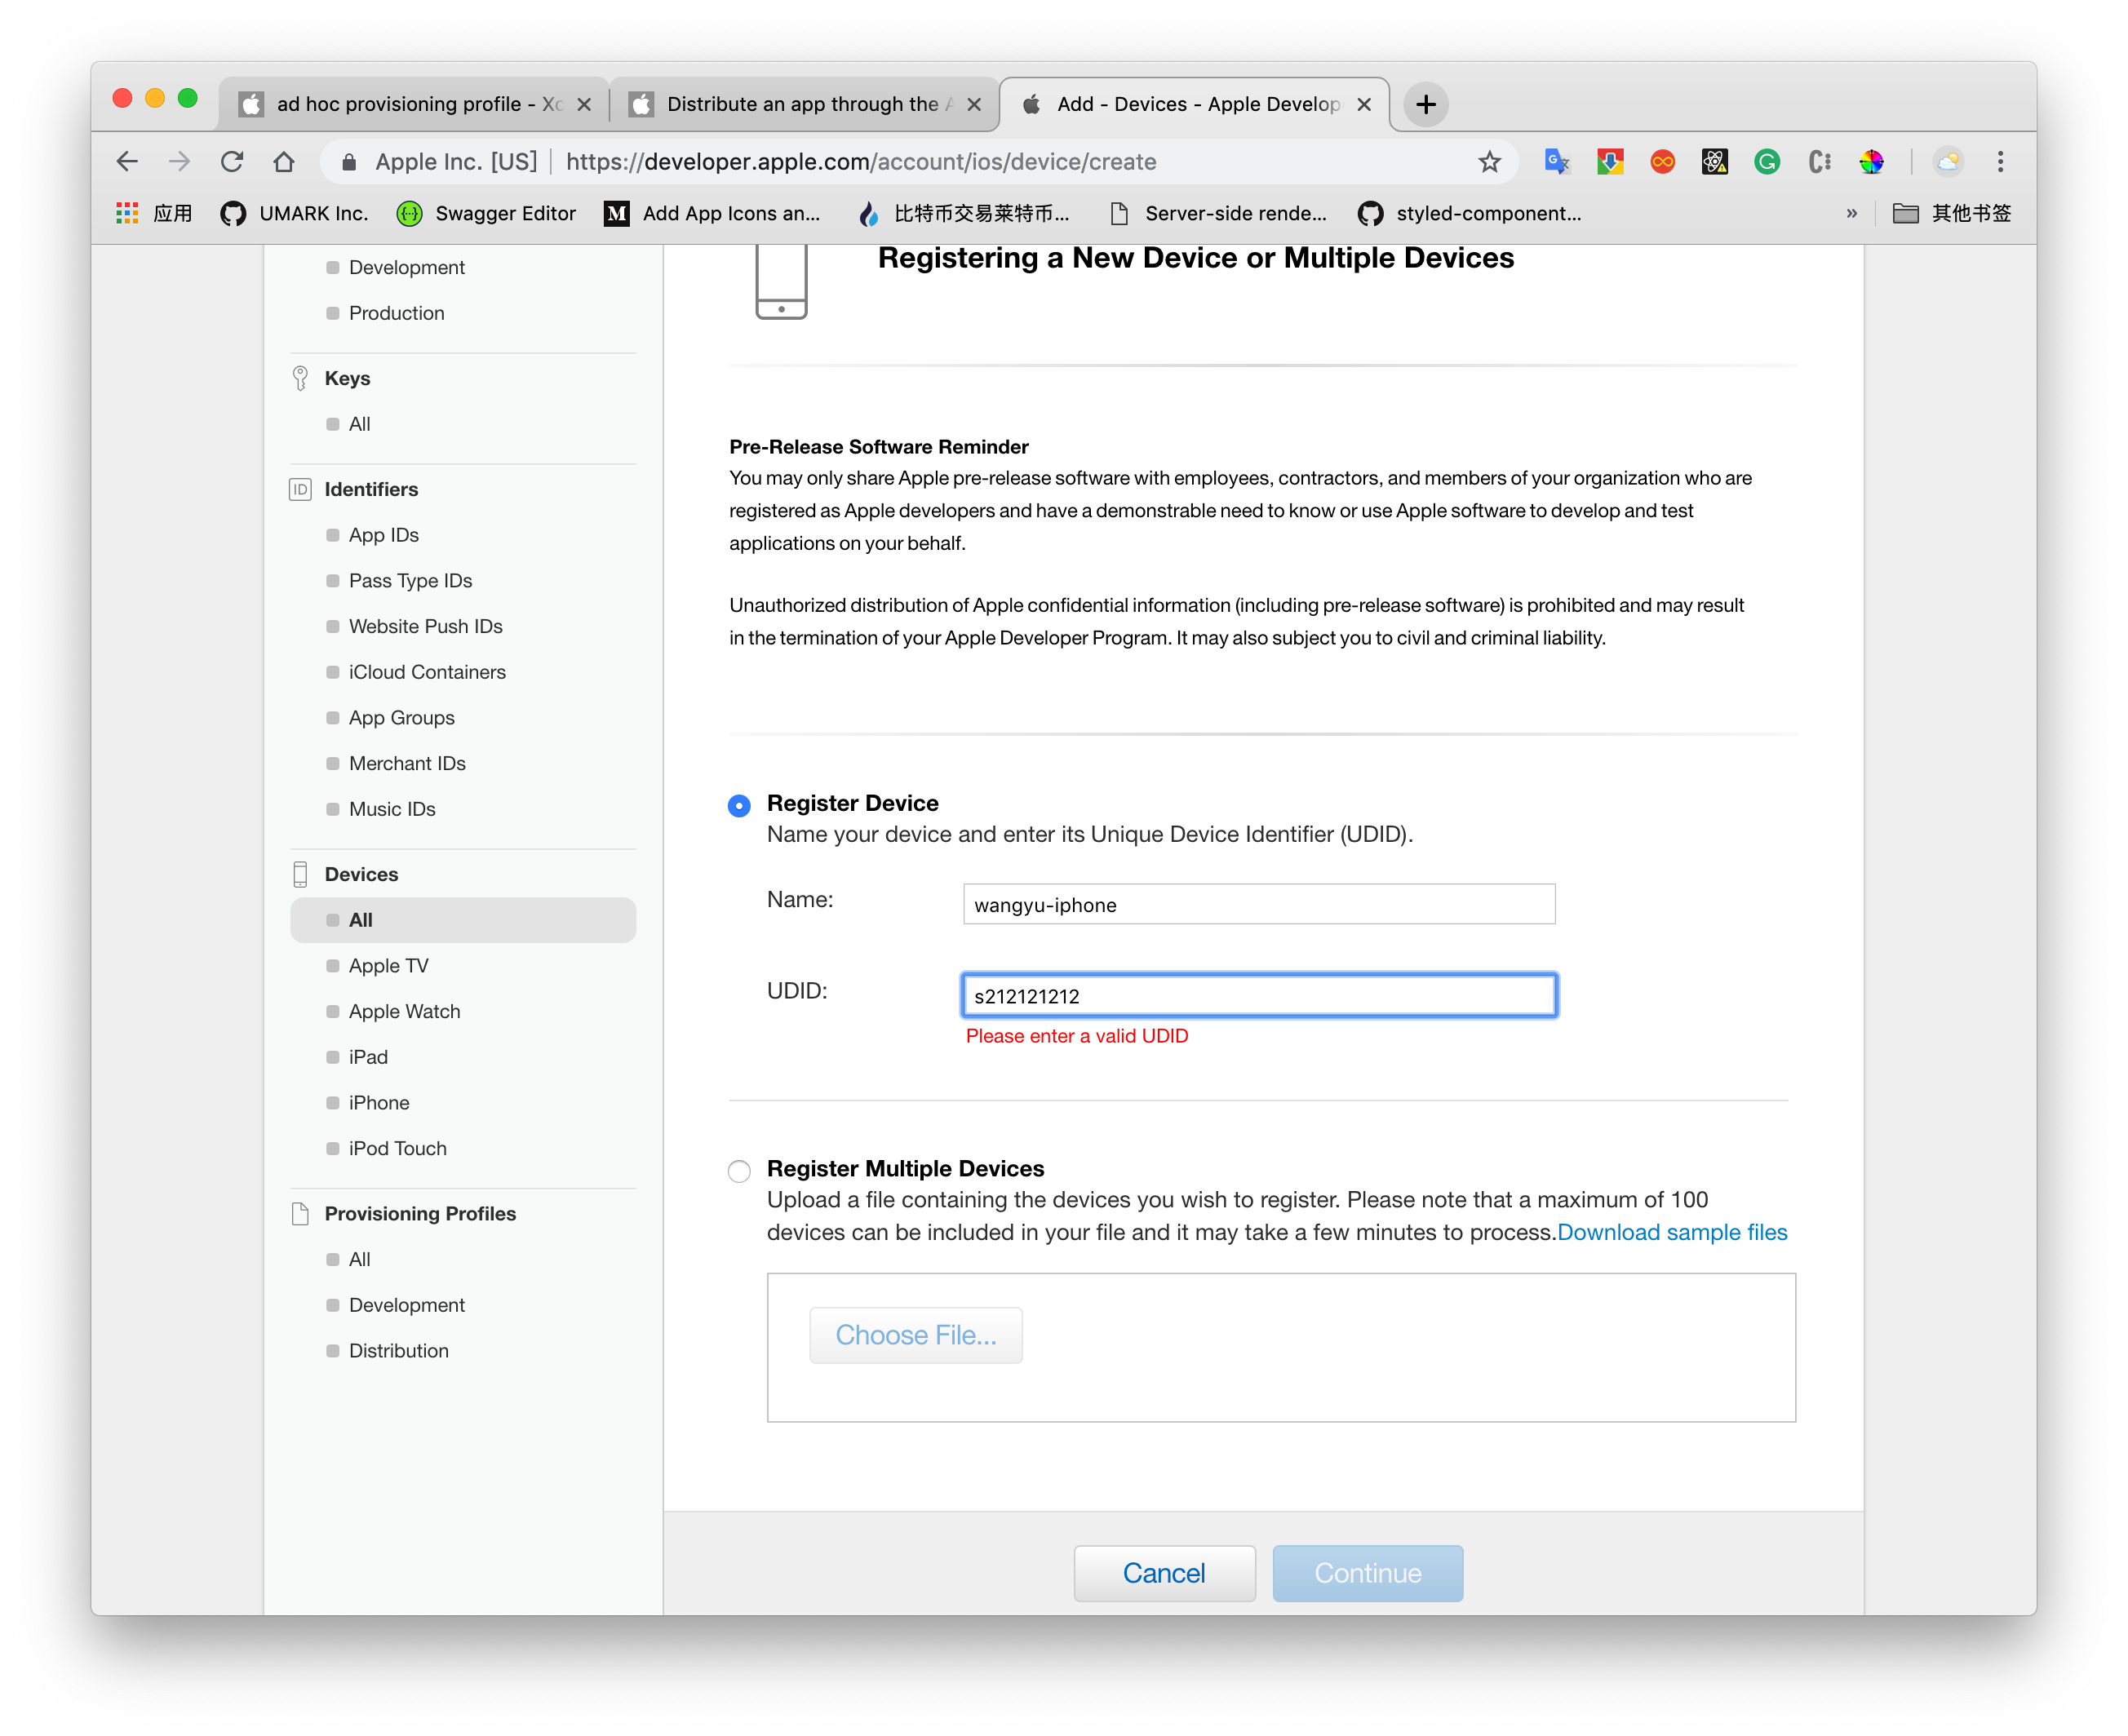Switch to the Distribute an app tab
Viewport: 2128px width, 1736px height.
pyautogui.click(x=800, y=104)
